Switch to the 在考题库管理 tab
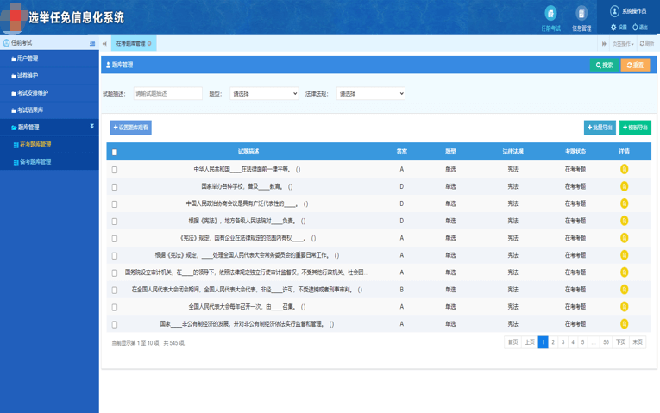The image size is (660, 413). [x=134, y=43]
